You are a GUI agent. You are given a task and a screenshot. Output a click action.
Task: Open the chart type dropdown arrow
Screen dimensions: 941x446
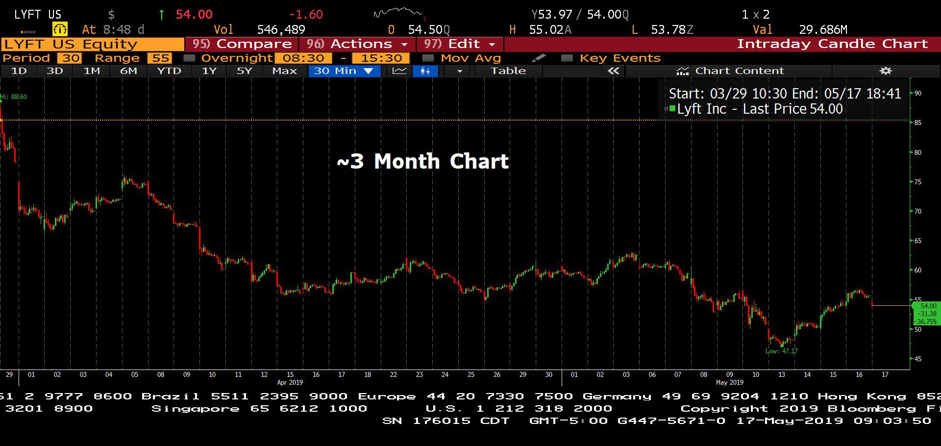[459, 71]
